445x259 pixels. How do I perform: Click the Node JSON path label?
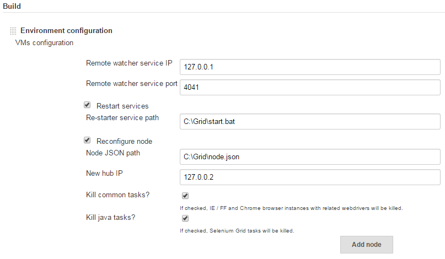(113, 153)
